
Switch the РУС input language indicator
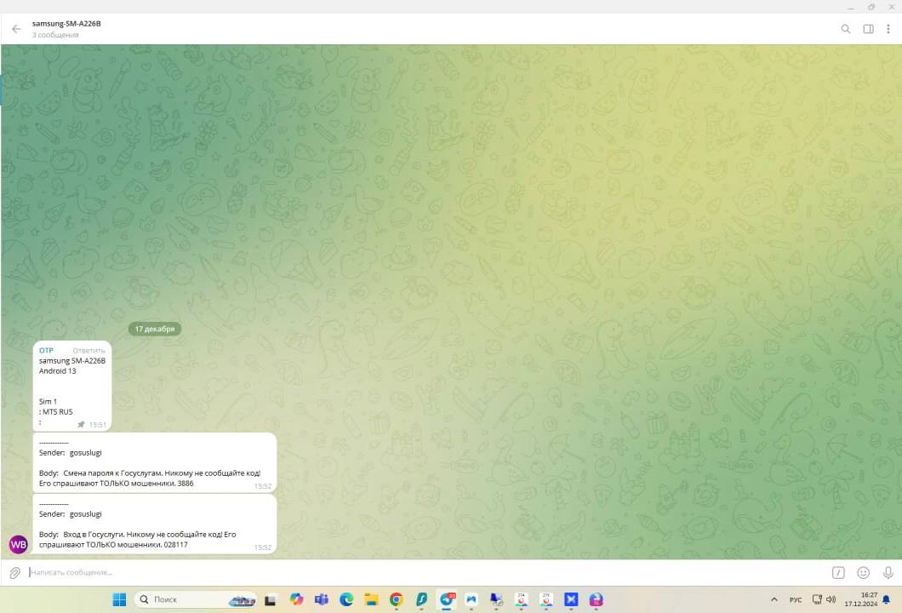coord(796,599)
